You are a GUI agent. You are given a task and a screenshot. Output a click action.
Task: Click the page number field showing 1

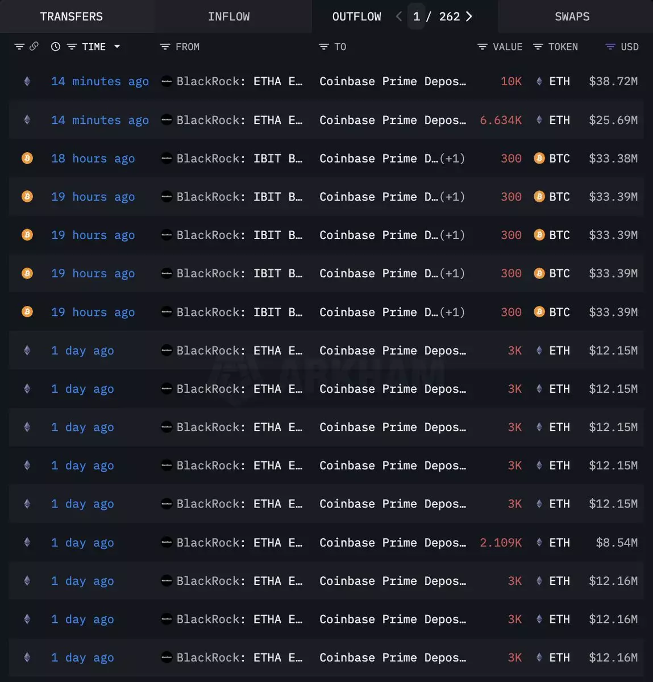coord(417,16)
